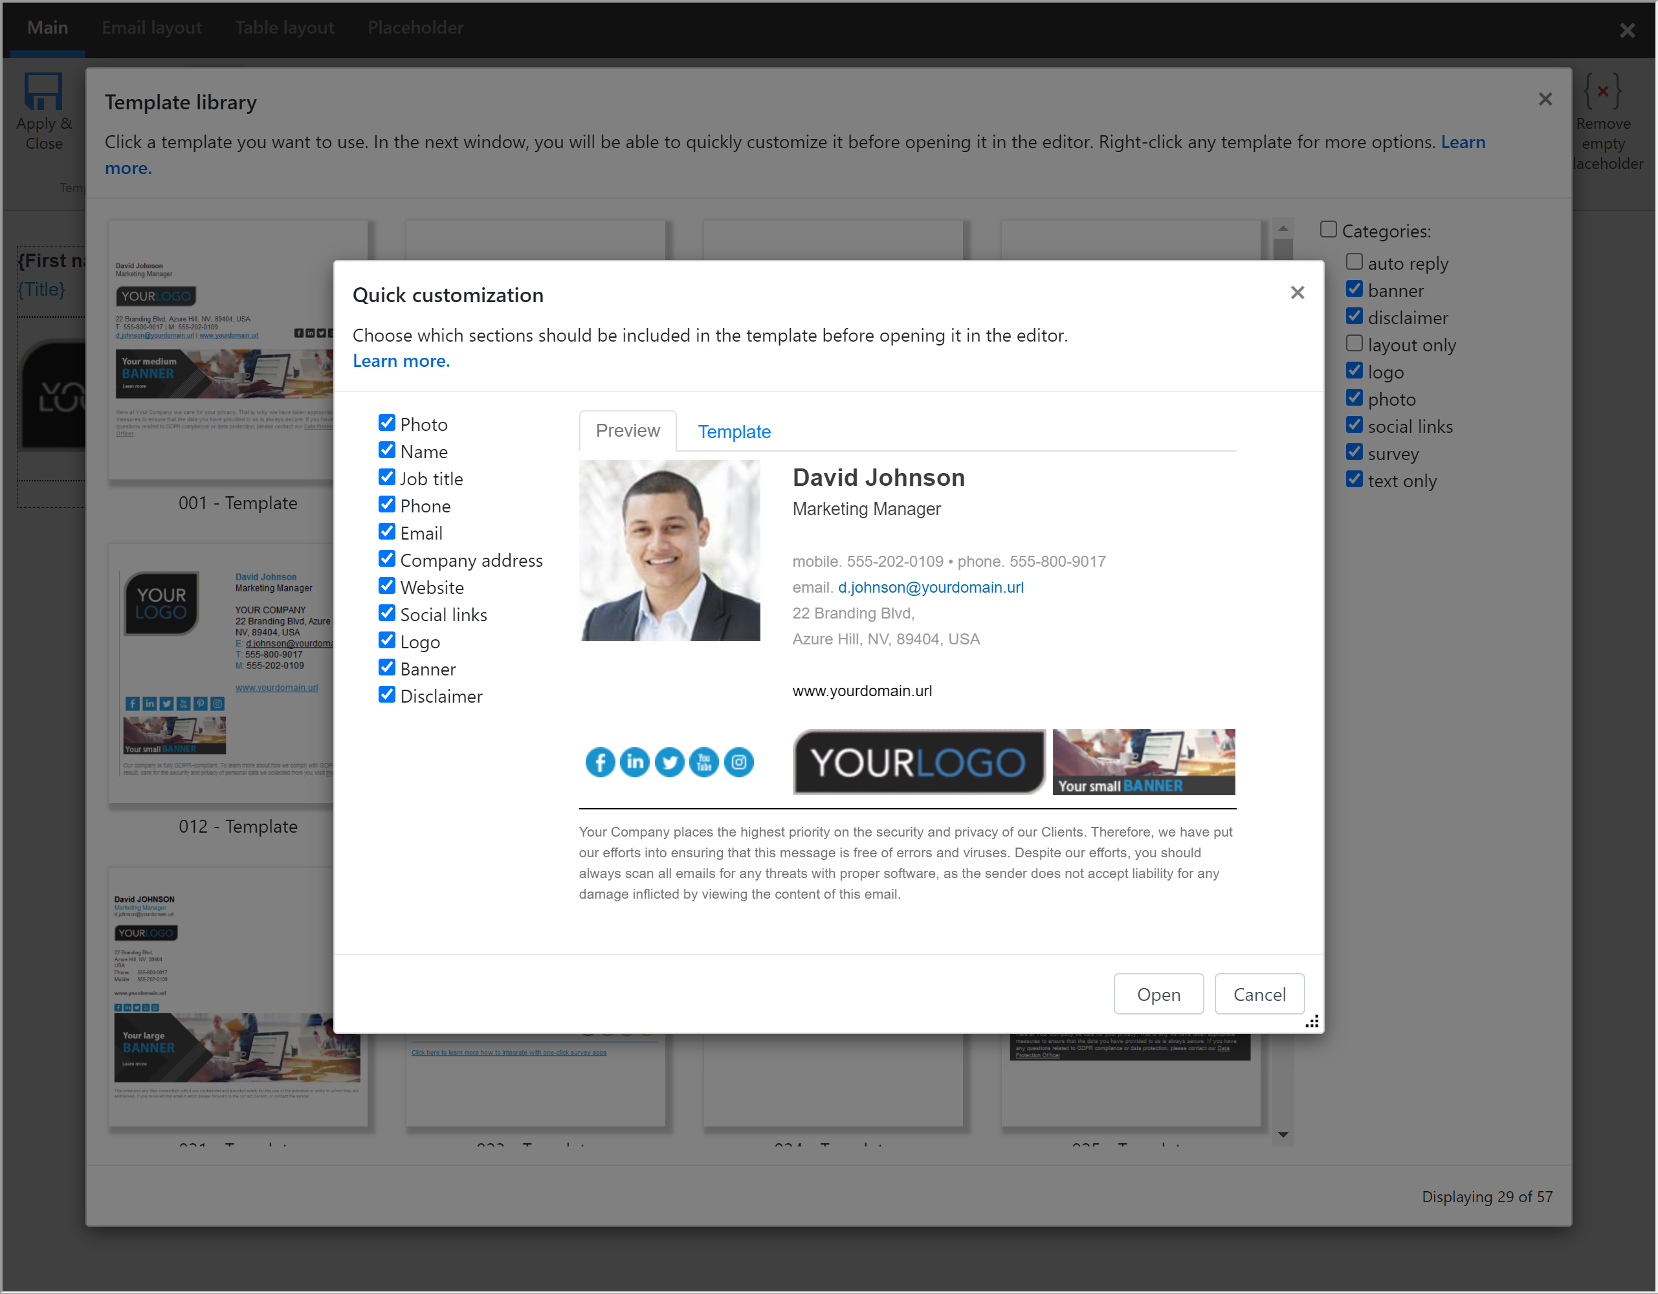Uncheck the Photo section checkbox
This screenshot has width=1658, height=1294.
click(x=387, y=422)
